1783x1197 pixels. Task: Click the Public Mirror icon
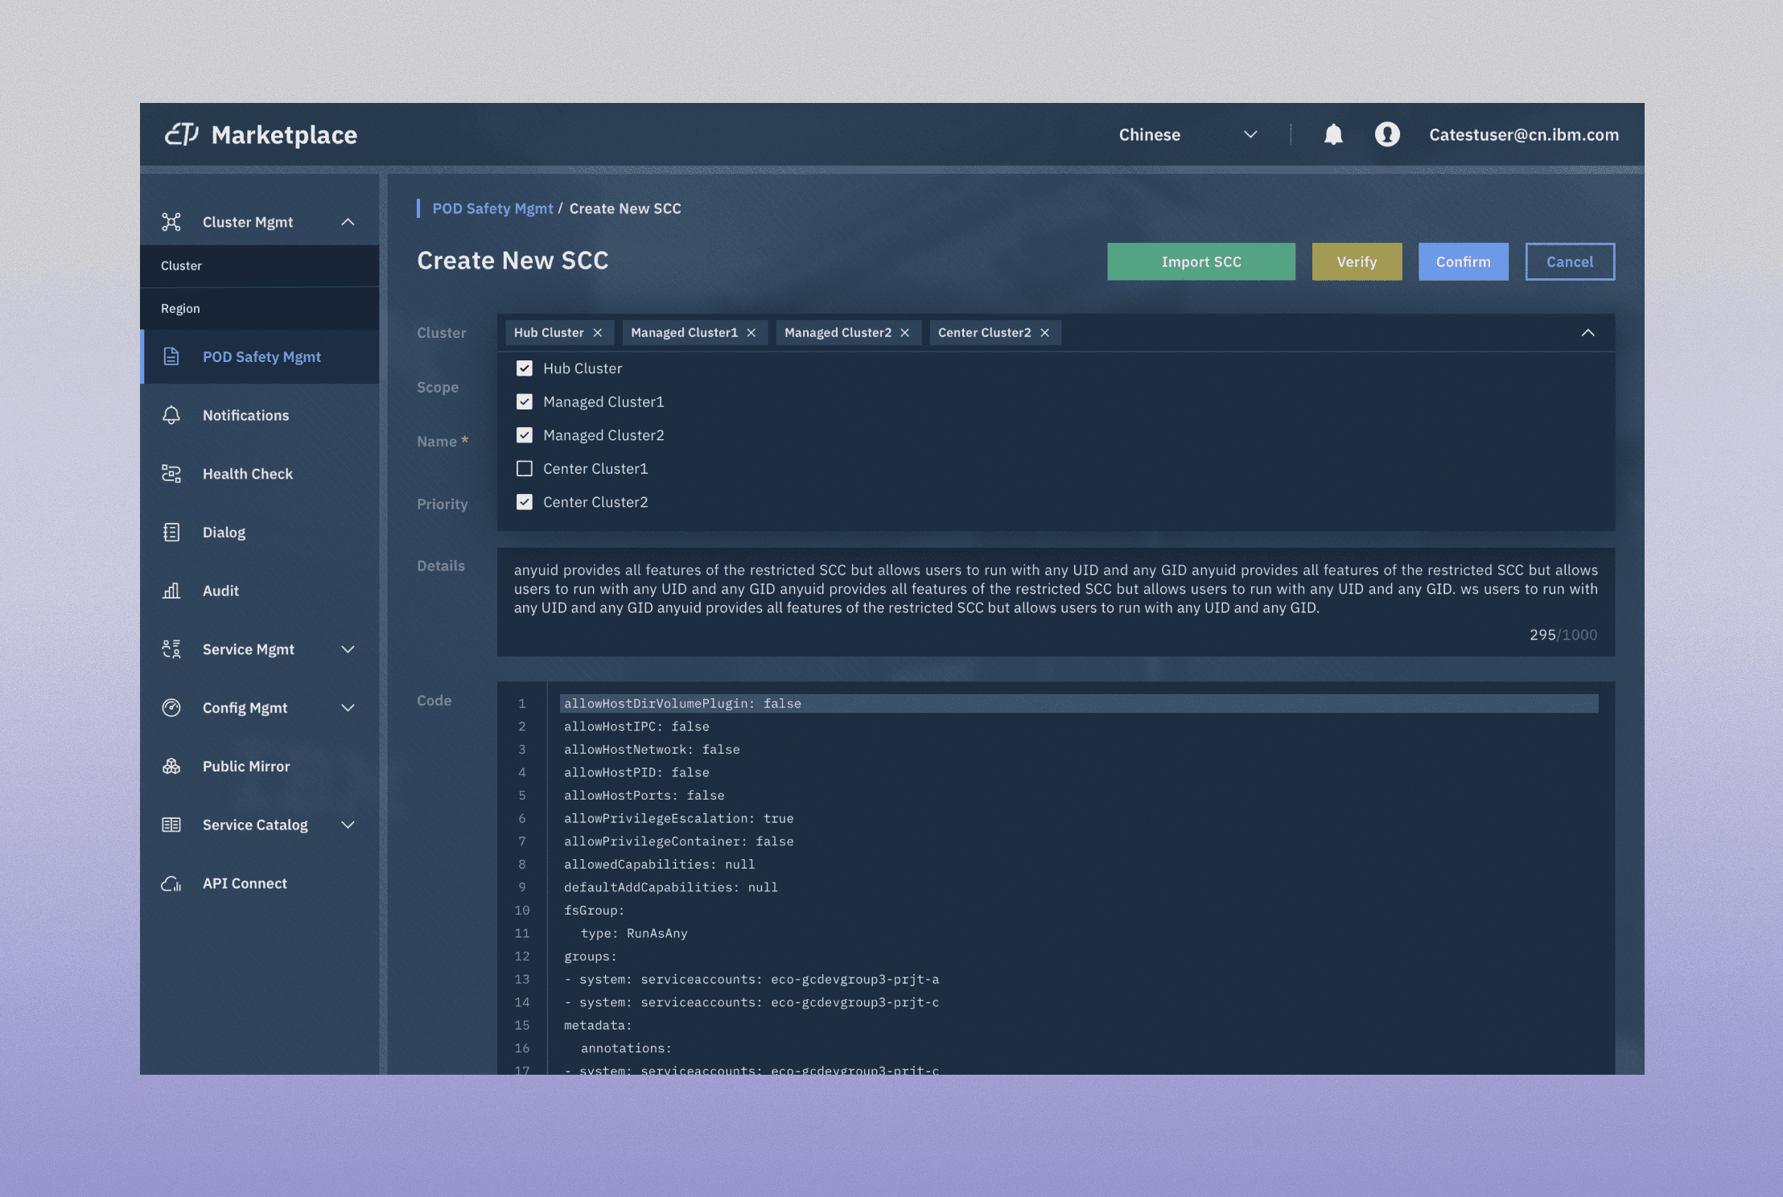tap(171, 767)
